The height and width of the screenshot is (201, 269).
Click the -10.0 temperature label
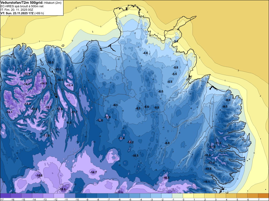[x=60, y=80]
